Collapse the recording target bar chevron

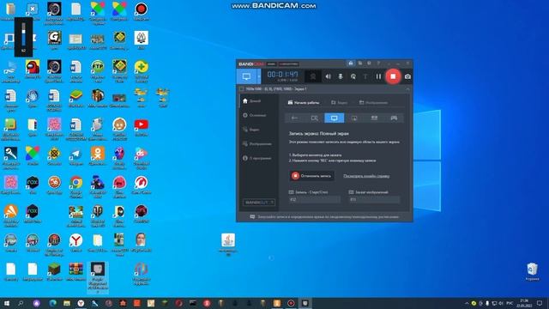point(407,89)
